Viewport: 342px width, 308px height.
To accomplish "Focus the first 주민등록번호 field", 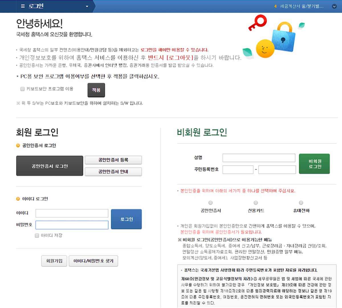I will tap(238, 170).
